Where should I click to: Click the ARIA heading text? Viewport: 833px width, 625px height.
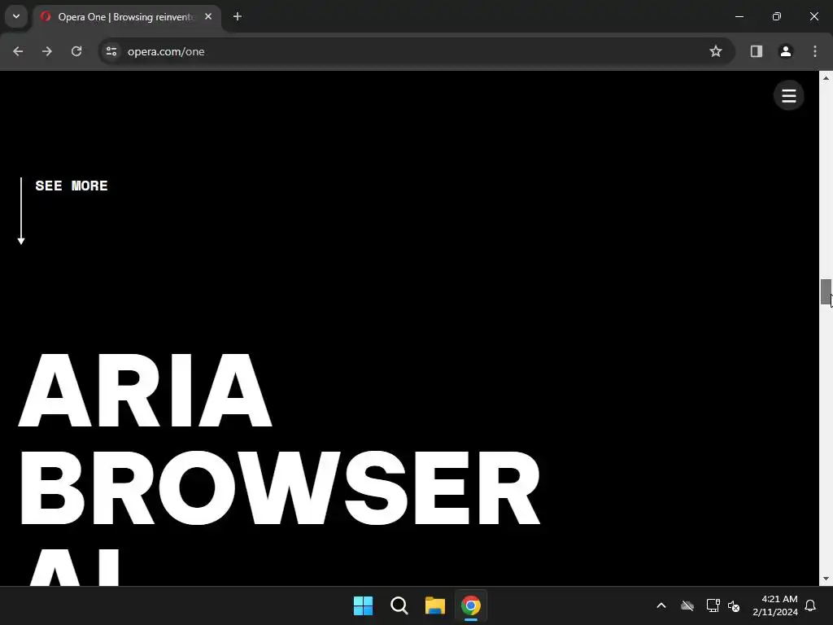146,391
